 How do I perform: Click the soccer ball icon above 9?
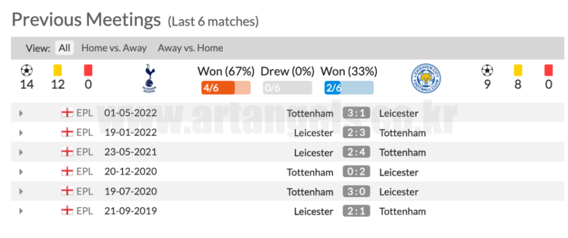[x=487, y=70]
